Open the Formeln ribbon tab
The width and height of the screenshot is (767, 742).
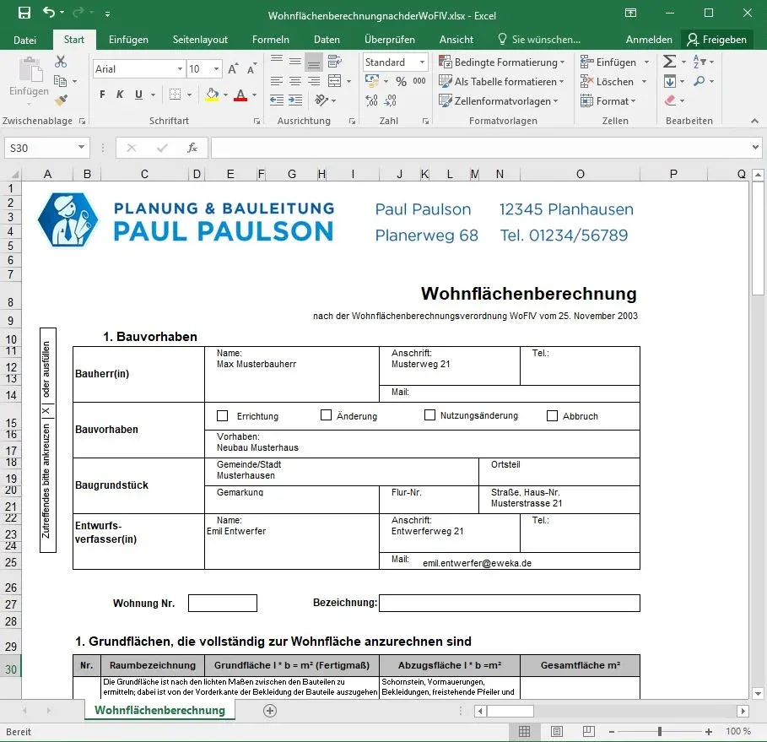coord(270,40)
